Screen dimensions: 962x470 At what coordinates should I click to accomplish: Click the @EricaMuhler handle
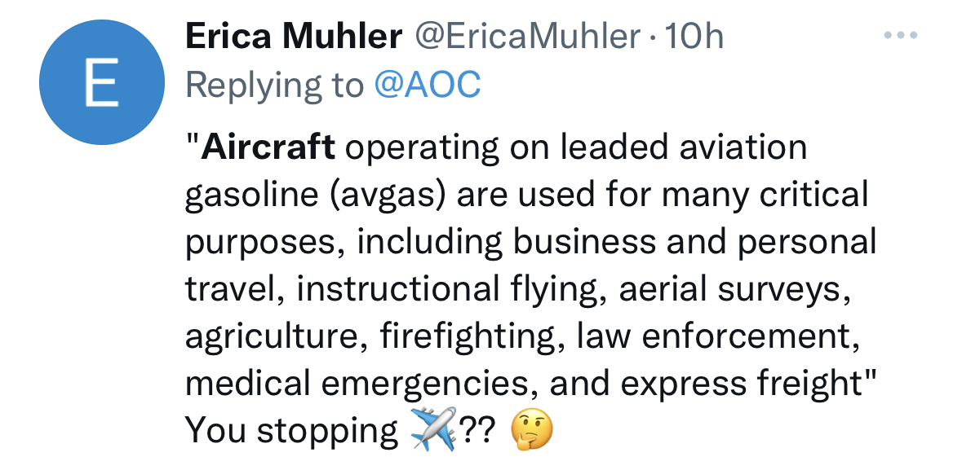(x=528, y=36)
